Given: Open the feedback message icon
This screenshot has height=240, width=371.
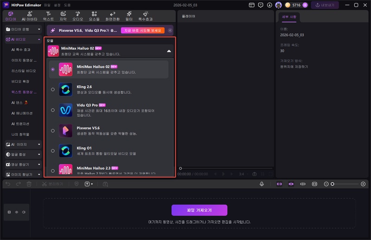Looking at the screenshot, I should click(x=261, y=5).
